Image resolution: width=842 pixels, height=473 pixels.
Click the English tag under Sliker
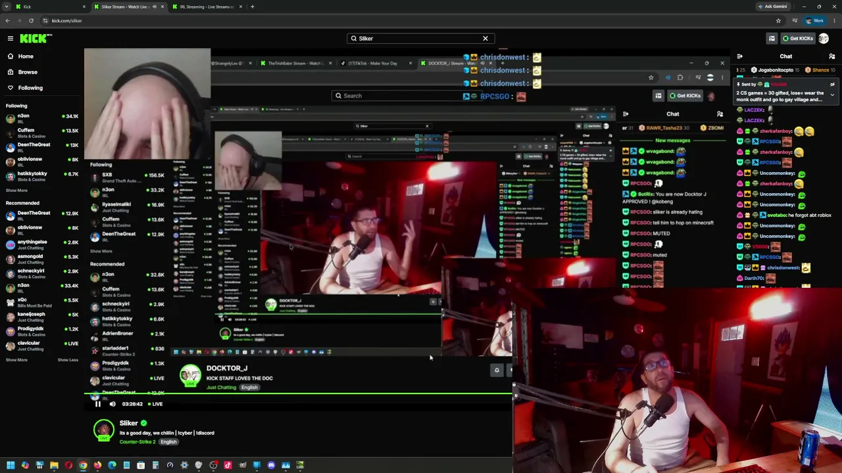point(168,442)
